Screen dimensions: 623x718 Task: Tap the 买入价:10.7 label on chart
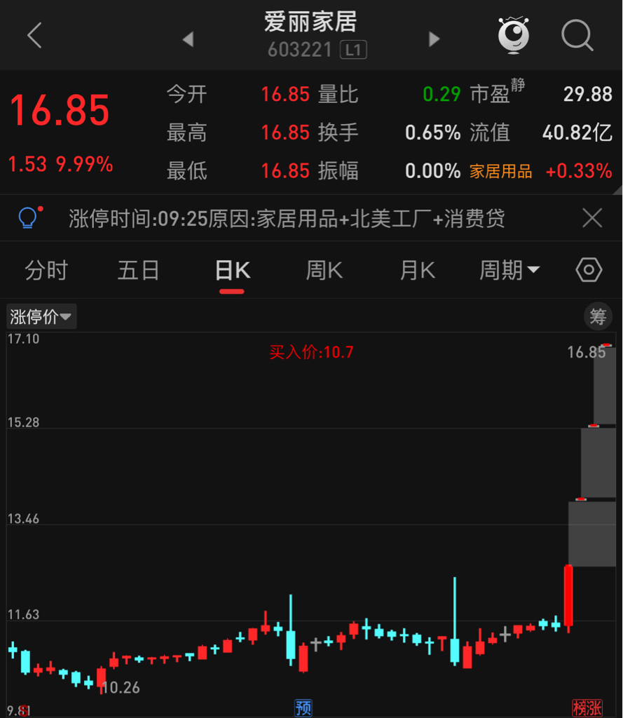pyautogui.click(x=311, y=352)
